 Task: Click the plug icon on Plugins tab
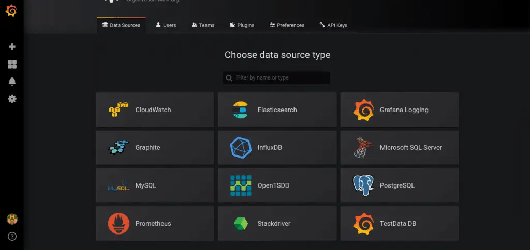(232, 25)
